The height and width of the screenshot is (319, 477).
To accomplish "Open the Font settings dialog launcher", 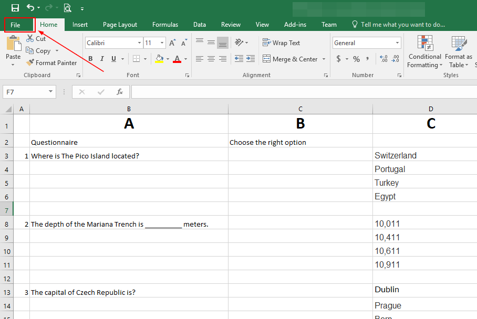I will tap(187, 76).
